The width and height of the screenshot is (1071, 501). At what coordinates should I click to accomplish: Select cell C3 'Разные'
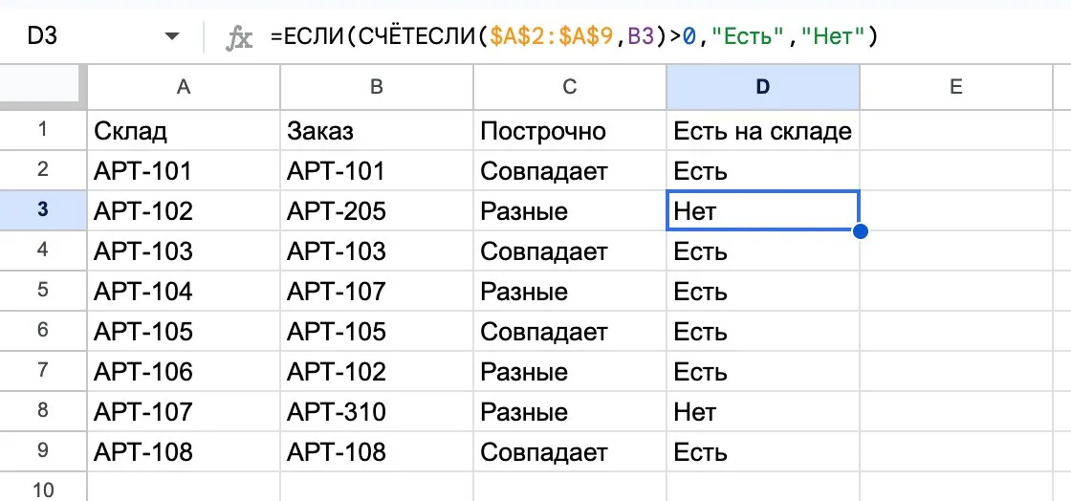pyautogui.click(x=570, y=210)
